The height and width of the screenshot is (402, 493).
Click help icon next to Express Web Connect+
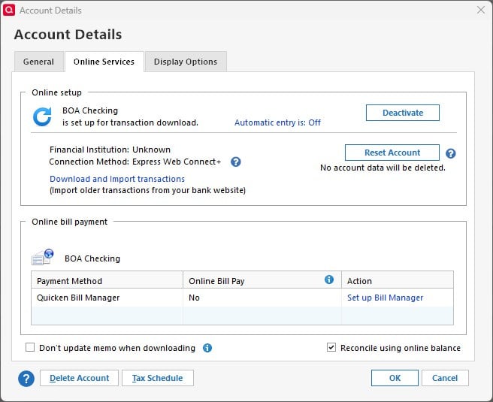[235, 162]
